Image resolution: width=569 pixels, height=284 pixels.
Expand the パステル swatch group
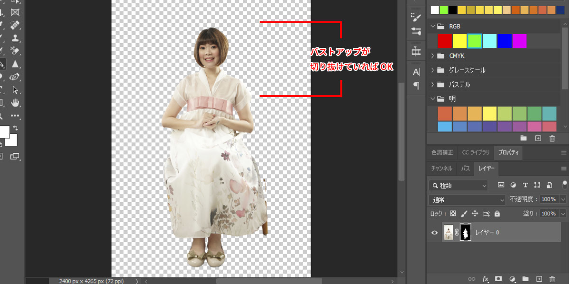(x=432, y=85)
